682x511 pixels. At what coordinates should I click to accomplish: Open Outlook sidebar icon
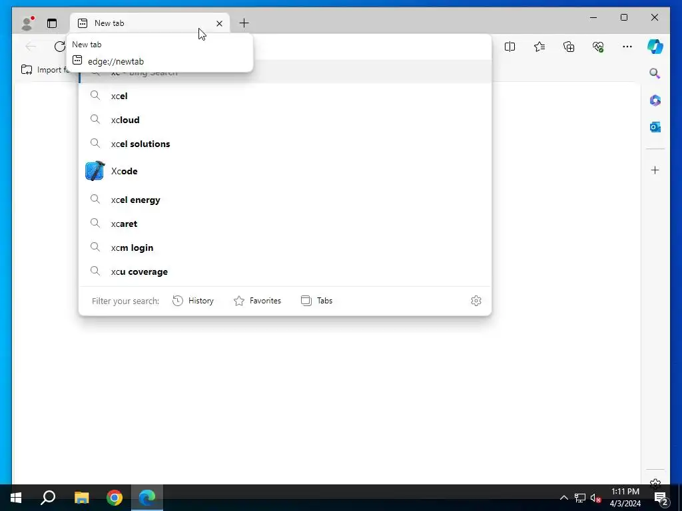[655, 127]
